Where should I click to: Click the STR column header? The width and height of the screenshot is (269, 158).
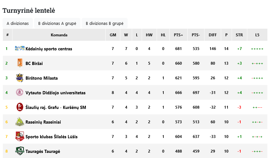(239, 35)
